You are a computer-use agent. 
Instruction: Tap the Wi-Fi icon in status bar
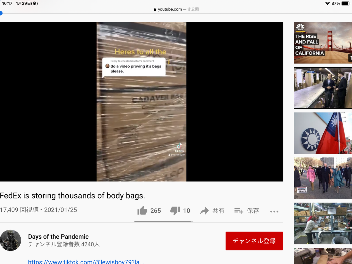(328, 3)
